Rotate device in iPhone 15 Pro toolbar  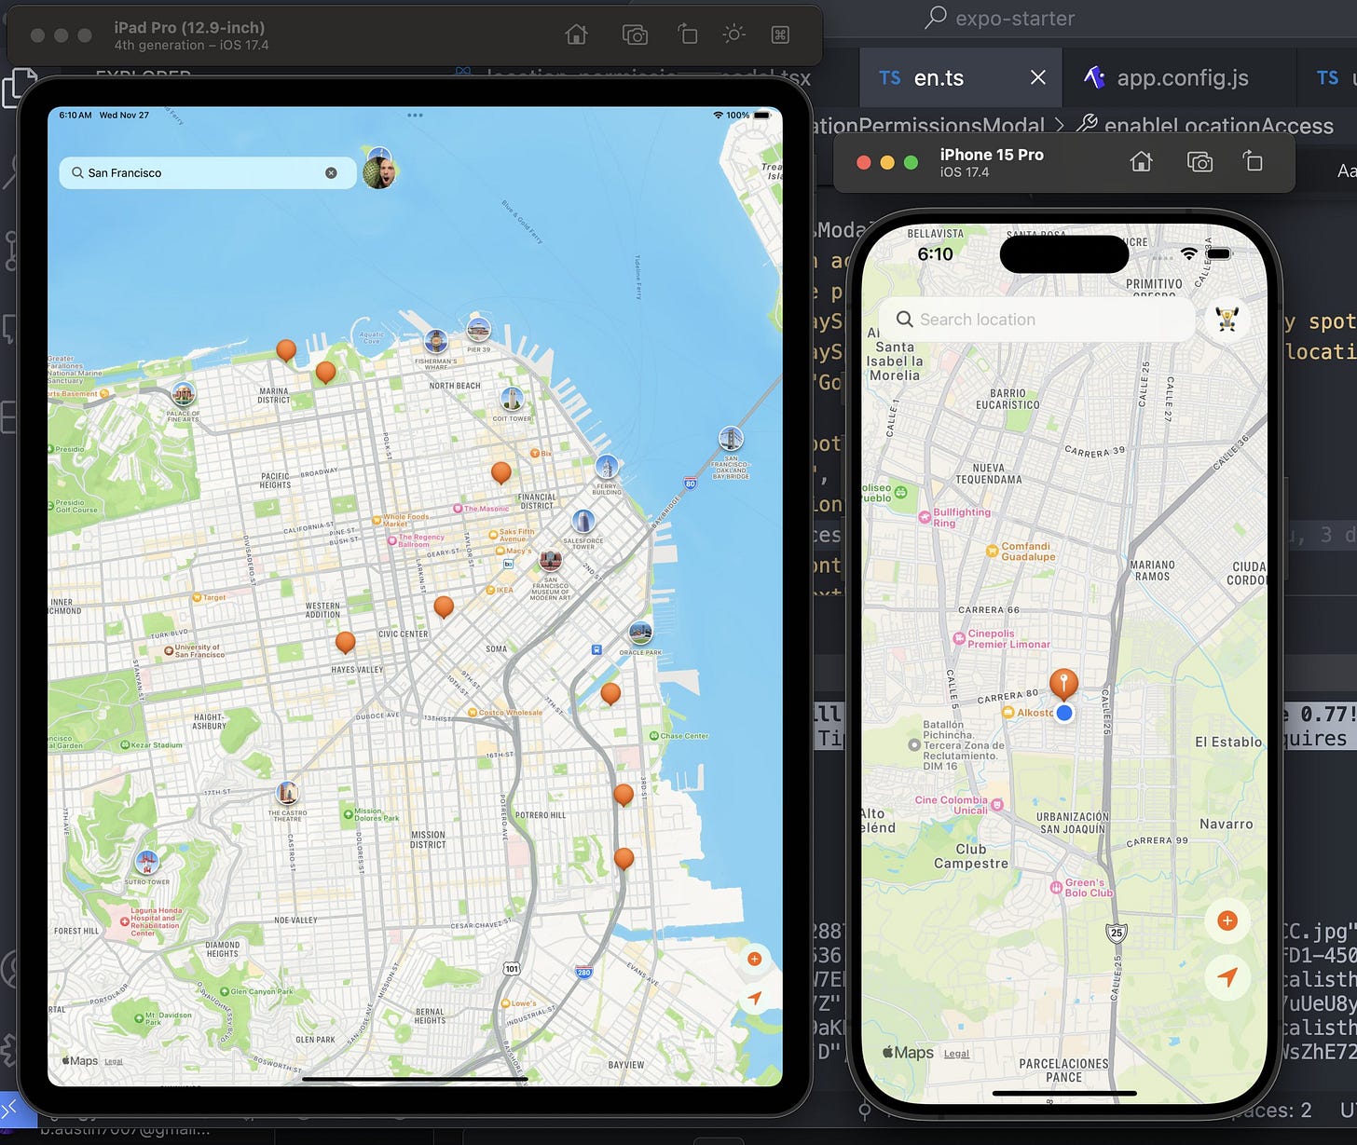[1253, 162]
